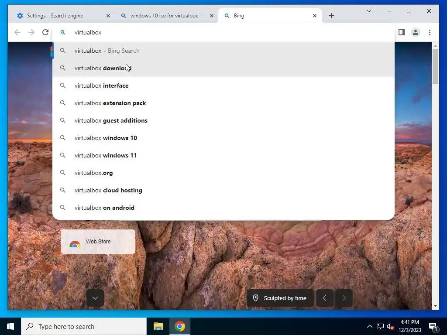
Task: Click the location pin in Sculpted by time
Action: click(x=255, y=298)
